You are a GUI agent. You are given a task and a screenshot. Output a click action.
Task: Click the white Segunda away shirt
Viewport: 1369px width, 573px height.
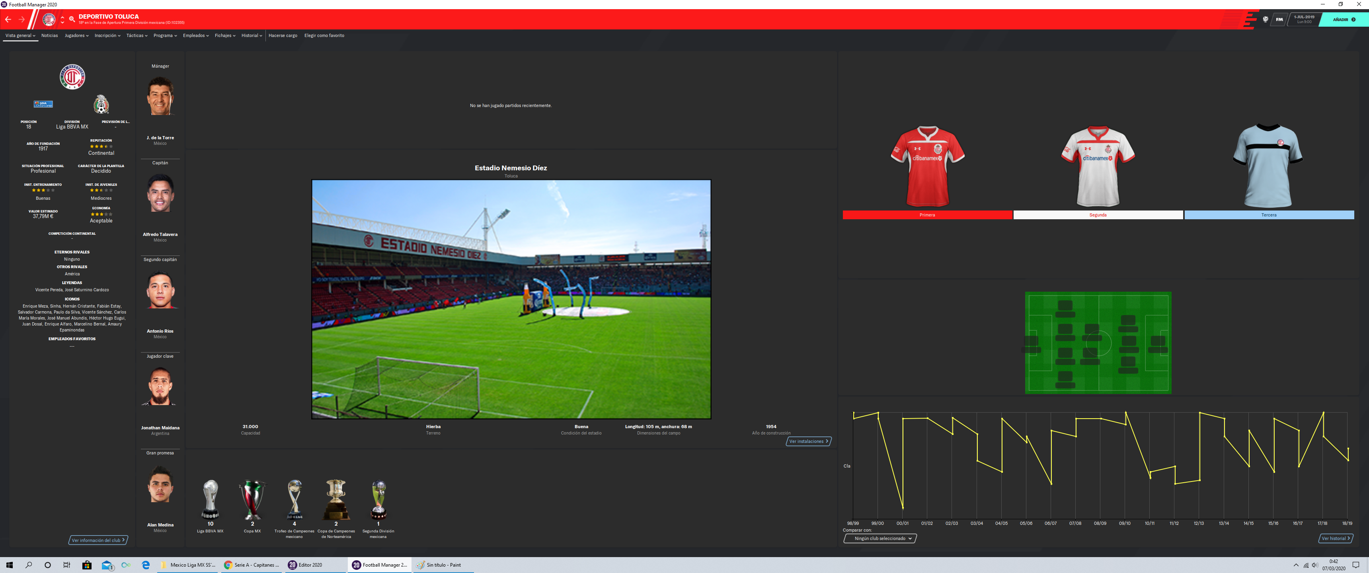click(x=1098, y=166)
